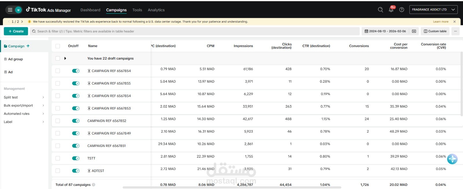Expand the Split test submenu
Image resolution: width=463 pixels, height=189 pixels.
(43, 97)
